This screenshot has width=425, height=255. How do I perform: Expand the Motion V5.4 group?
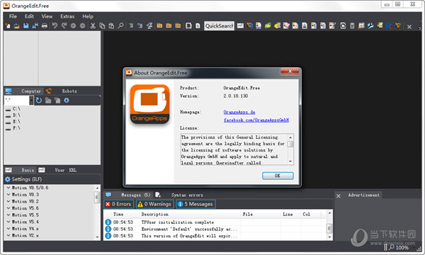pos(8,222)
